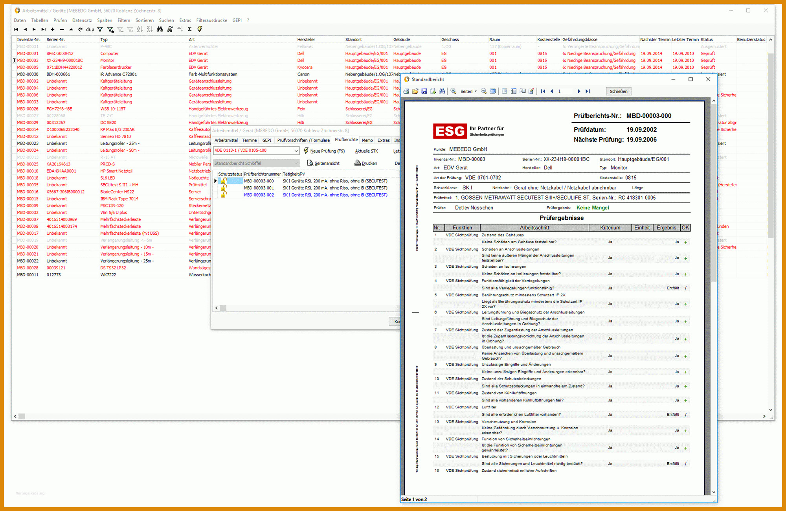Click Neue Prüfung (F9) button
This screenshot has width=786, height=511.
[324, 151]
